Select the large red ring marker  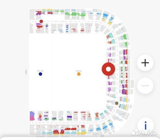[108, 69]
